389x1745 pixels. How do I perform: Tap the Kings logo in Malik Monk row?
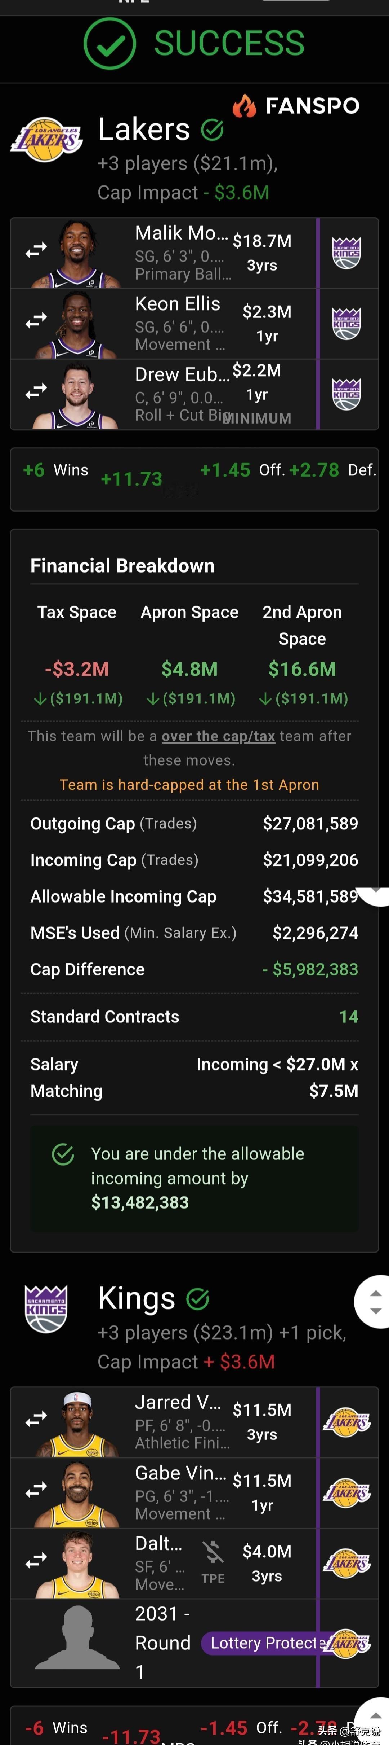[346, 253]
